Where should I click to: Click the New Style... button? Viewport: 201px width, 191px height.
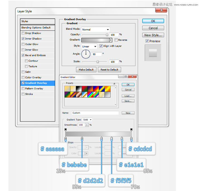pos(153,35)
